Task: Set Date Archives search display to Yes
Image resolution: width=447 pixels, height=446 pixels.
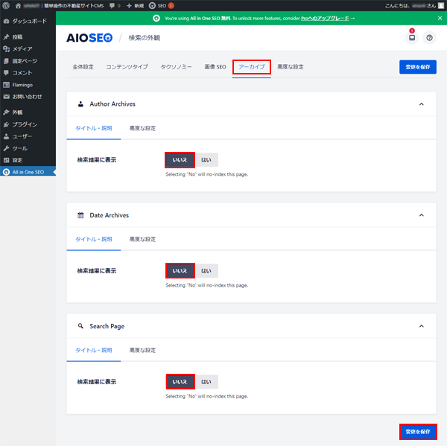Action: [206, 271]
